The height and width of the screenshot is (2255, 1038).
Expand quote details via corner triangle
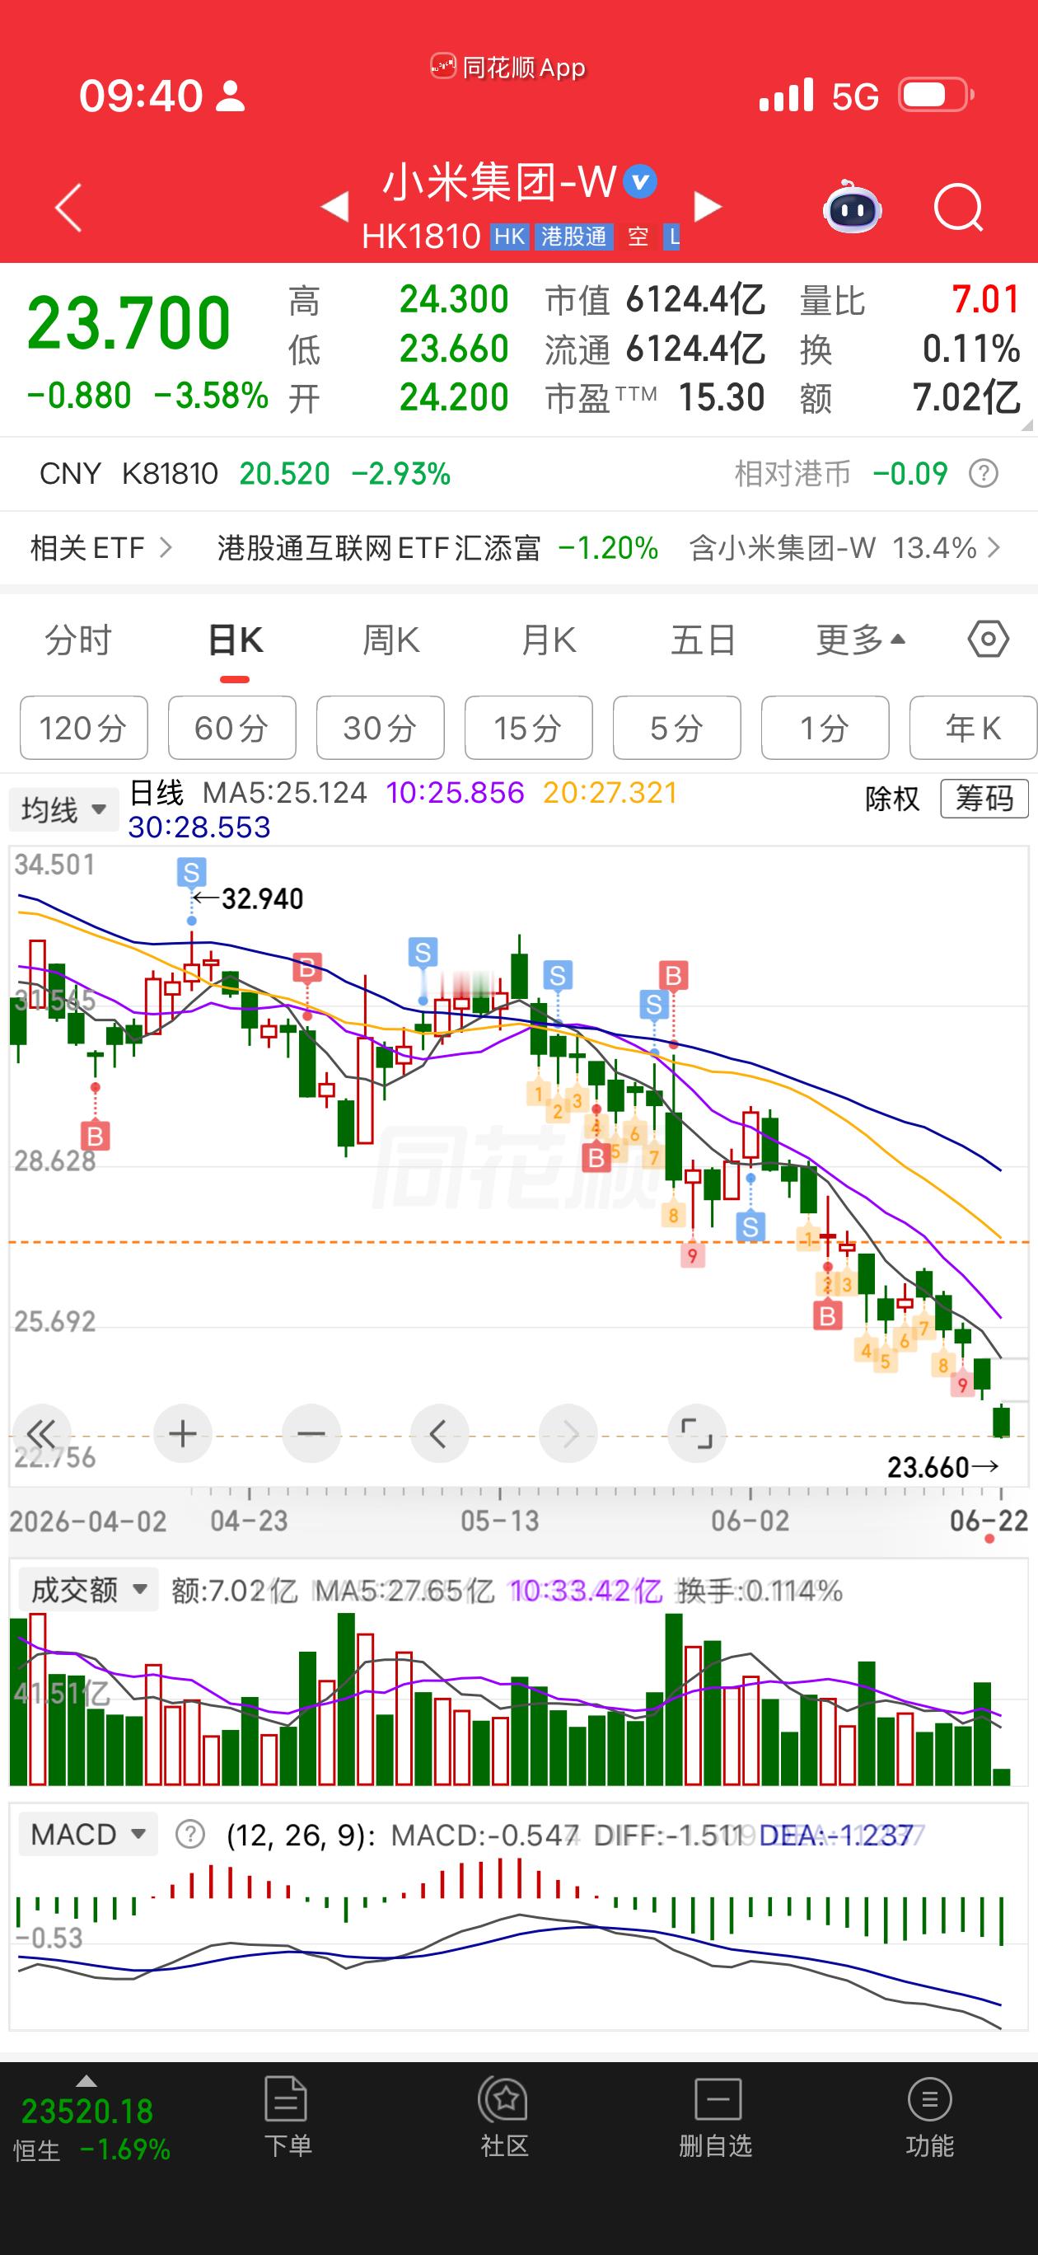tap(1026, 425)
